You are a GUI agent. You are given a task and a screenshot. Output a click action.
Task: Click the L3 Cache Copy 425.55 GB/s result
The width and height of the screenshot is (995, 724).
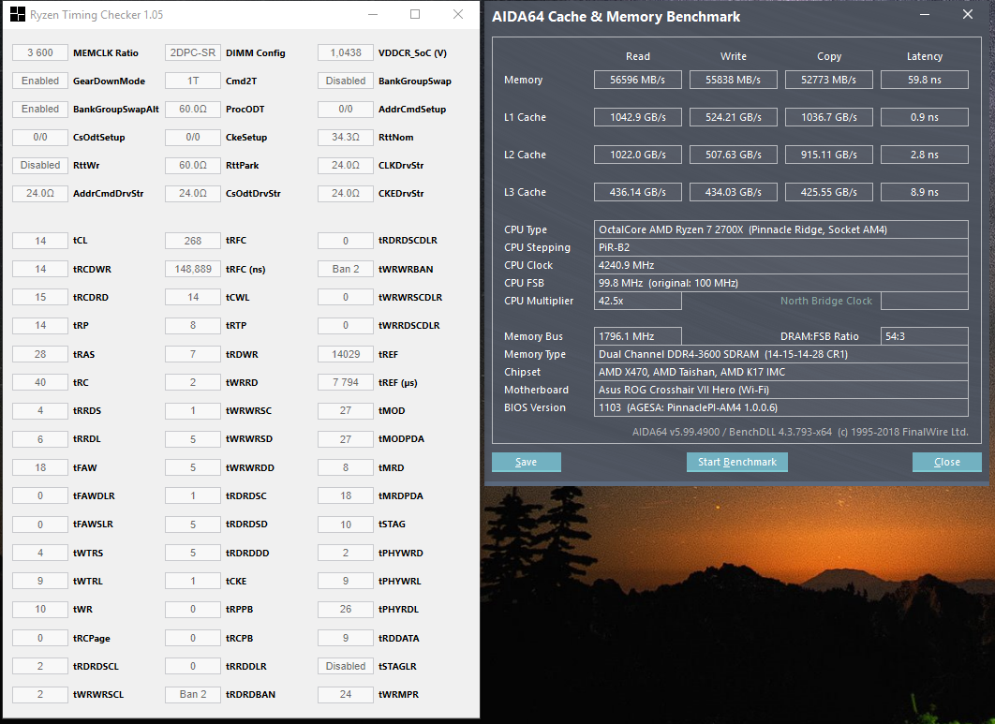coord(829,192)
